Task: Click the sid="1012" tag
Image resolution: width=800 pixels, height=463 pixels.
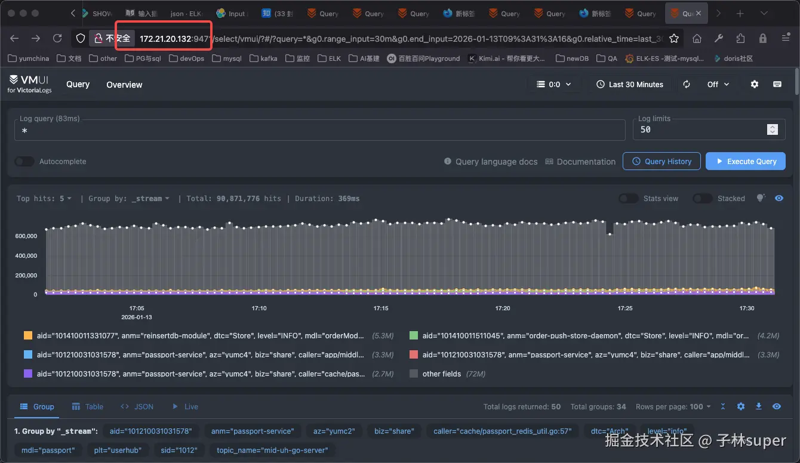Action: tap(179, 450)
